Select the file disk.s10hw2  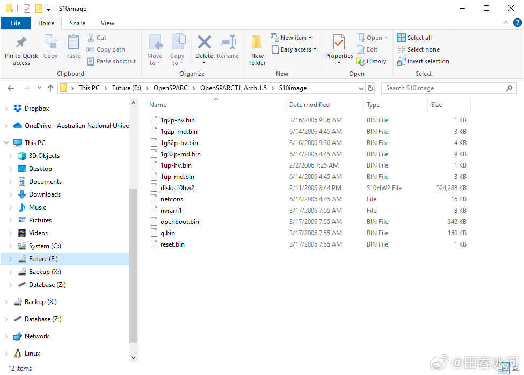coord(178,188)
